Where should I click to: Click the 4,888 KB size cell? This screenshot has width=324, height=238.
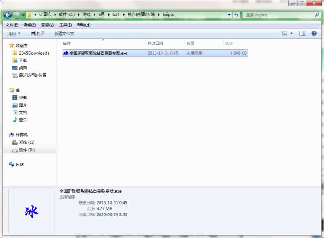tap(238, 53)
